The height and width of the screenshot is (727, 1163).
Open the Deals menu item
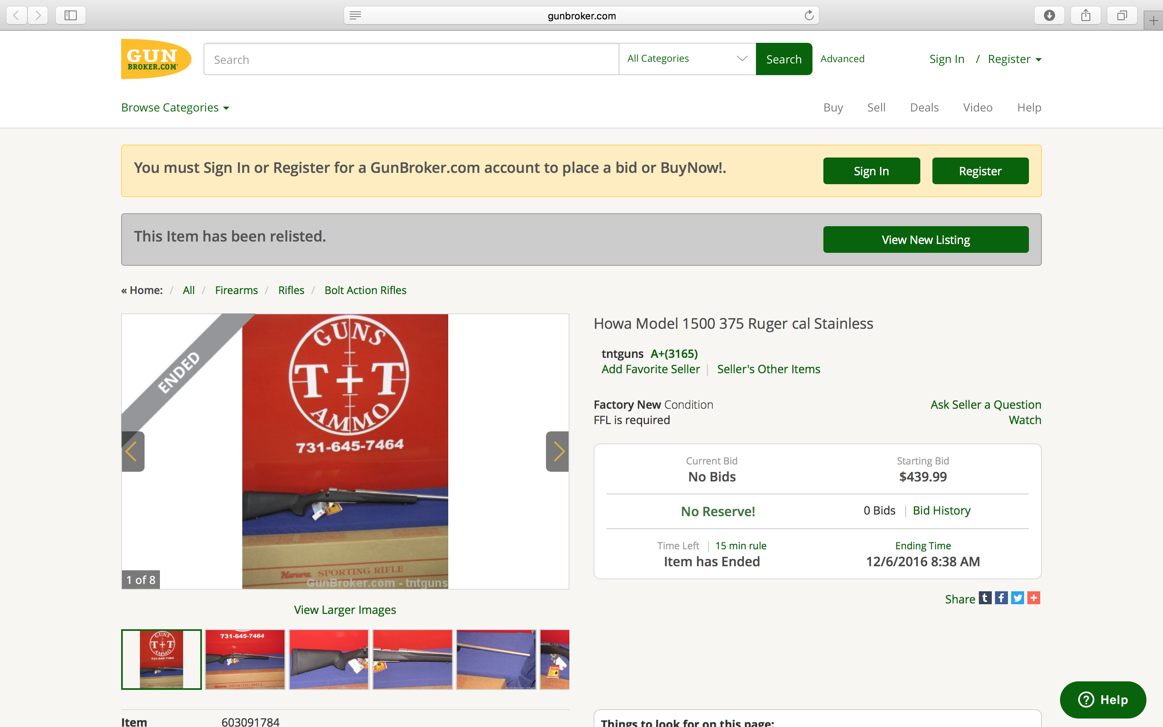(924, 107)
